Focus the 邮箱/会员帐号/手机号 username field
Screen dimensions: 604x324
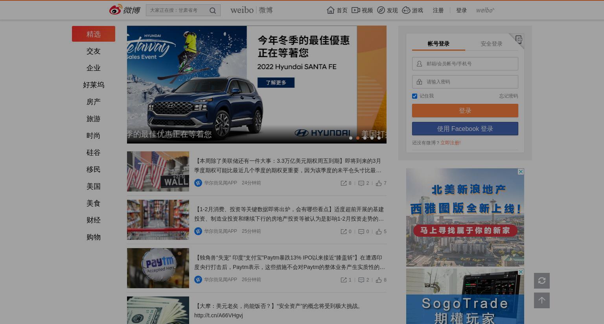pos(465,64)
